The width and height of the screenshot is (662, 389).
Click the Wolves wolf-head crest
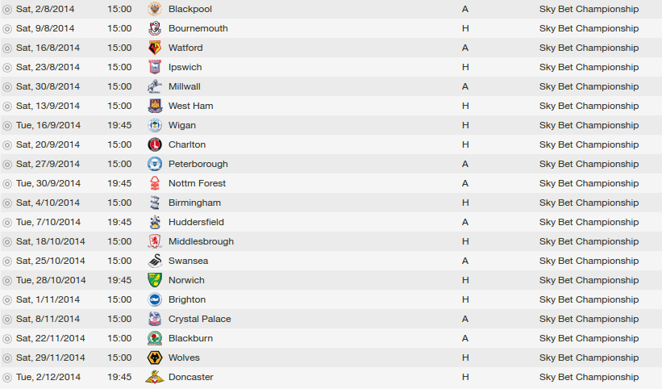[155, 358]
